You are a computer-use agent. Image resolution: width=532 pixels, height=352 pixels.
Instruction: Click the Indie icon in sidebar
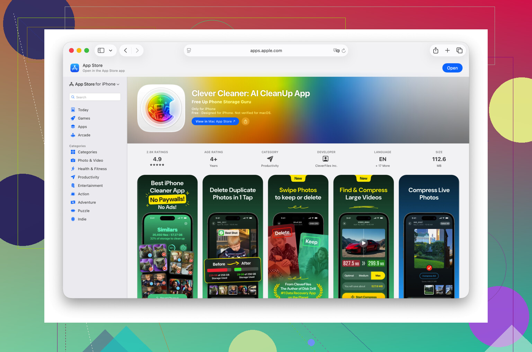pos(73,219)
